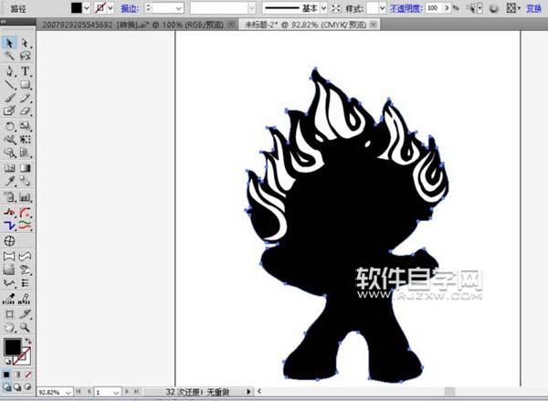Open the artboard number dropdown

click(117, 392)
